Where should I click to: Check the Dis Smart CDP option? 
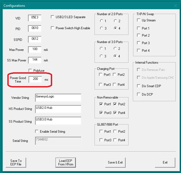139,86
